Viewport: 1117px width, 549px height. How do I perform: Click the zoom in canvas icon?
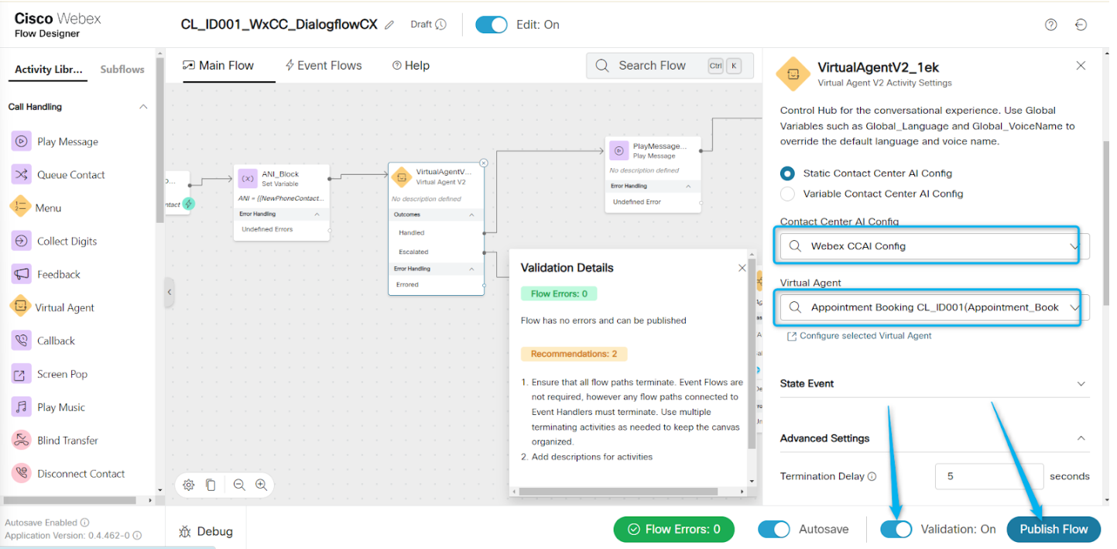(262, 485)
